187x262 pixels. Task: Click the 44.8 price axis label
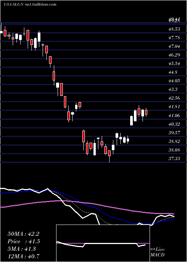pos(173,72)
